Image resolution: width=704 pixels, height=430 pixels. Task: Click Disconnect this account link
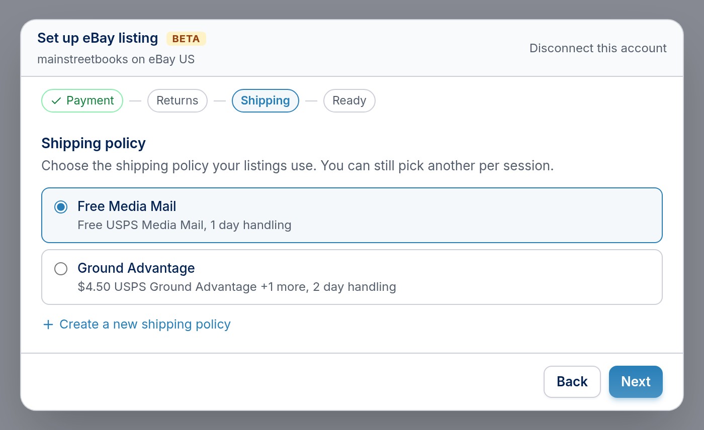pos(598,48)
